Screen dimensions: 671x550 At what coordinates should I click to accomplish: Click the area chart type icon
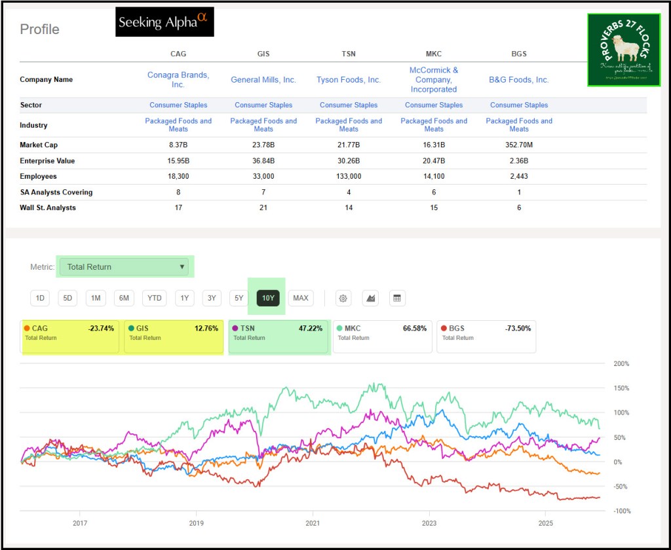pos(370,298)
